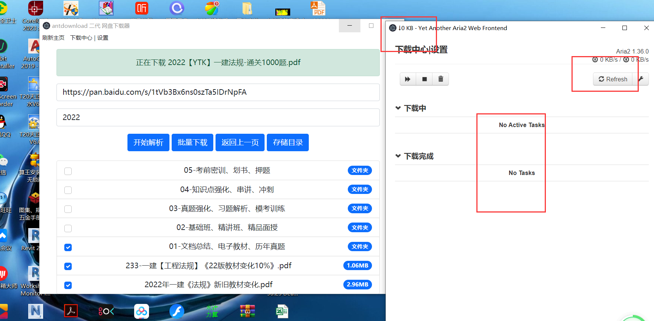654x321 pixels.
Task: Open the 下载中心 menu item
Action: tap(81, 38)
